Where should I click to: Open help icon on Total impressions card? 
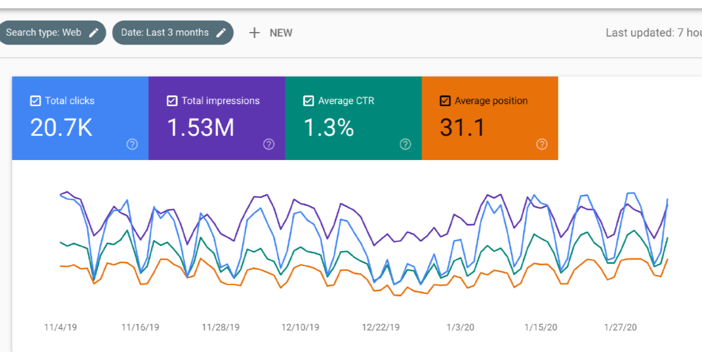click(x=269, y=144)
